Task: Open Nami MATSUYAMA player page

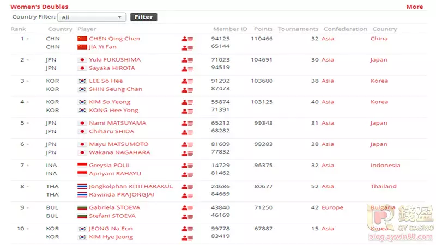Action: 117,123
